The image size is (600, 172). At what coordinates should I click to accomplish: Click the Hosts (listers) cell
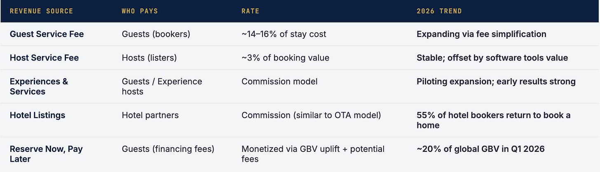(x=149, y=58)
